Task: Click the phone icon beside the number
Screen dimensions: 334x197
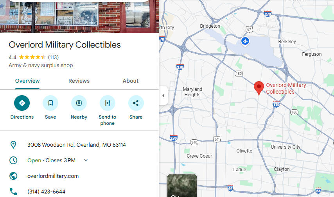Action: point(13,192)
